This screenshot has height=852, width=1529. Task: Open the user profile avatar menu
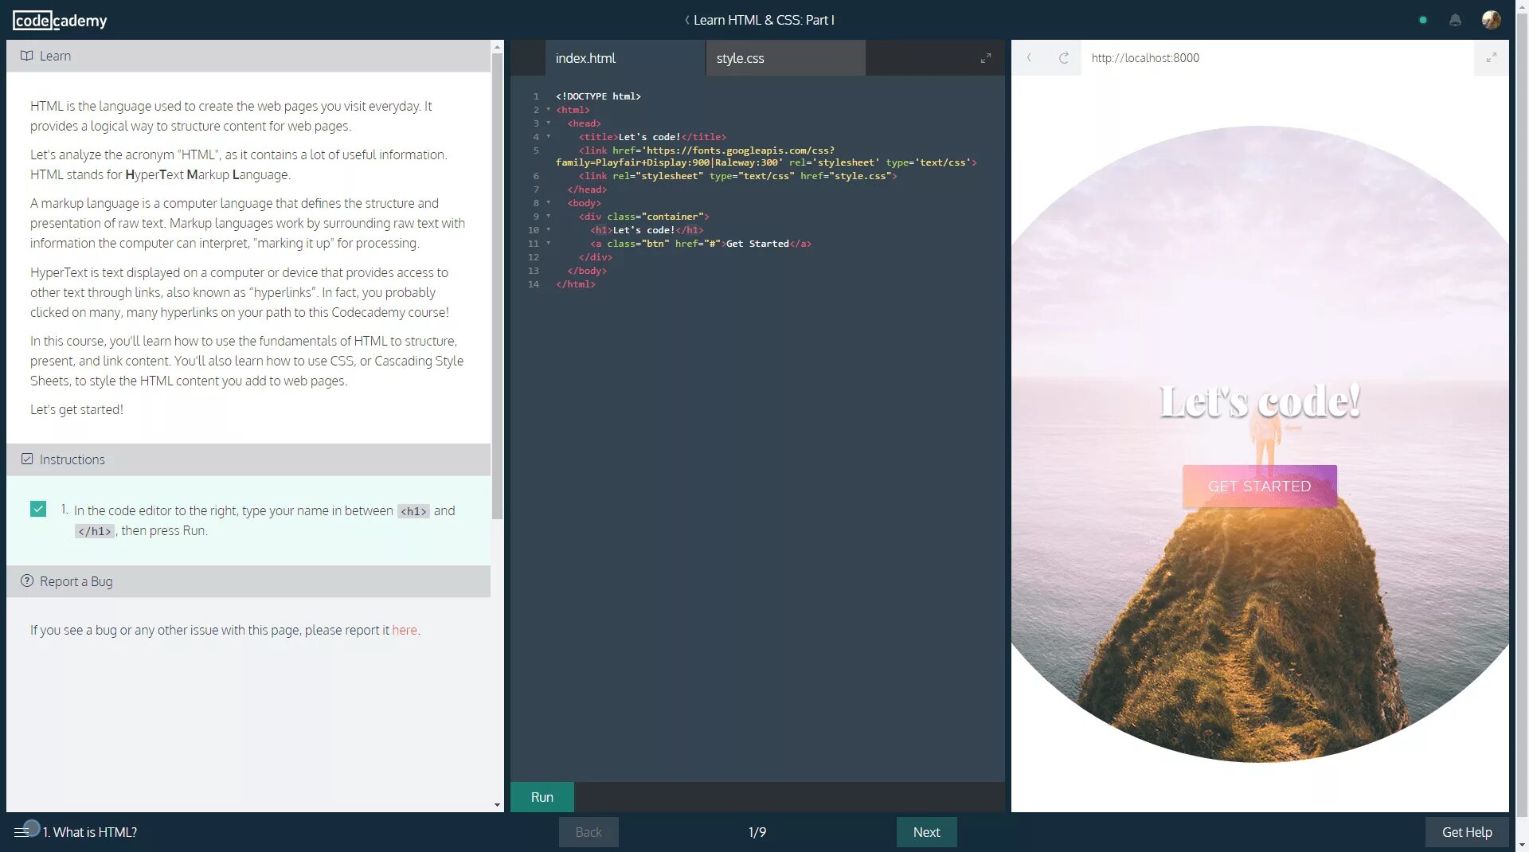coord(1491,20)
